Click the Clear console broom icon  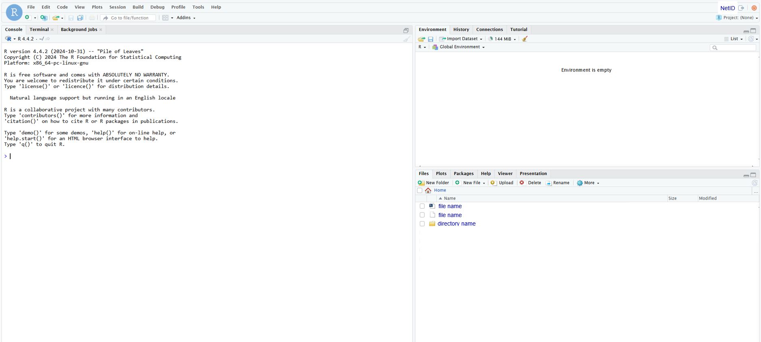pyautogui.click(x=406, y=39)
